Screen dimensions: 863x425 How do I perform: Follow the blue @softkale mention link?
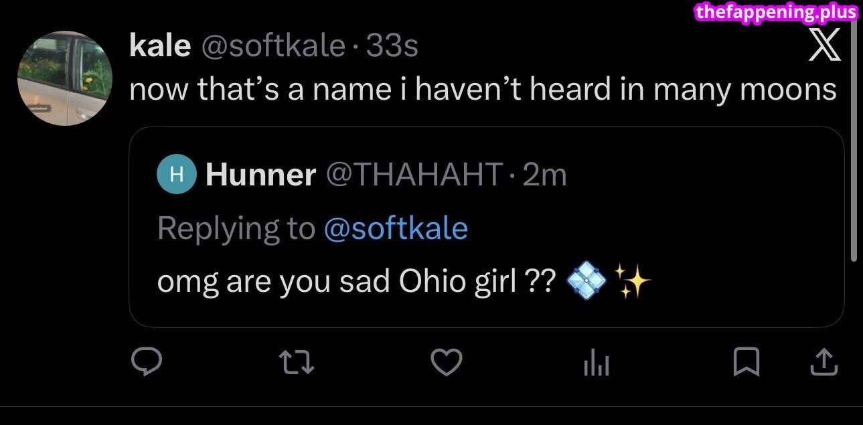tap(395, 229)
